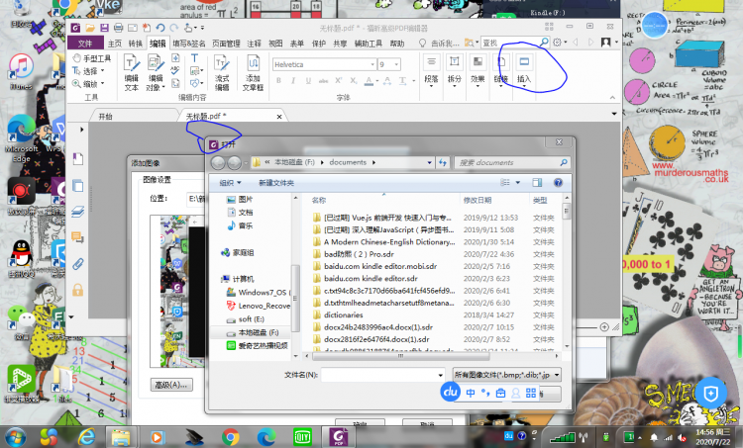Toggle italic I formatting button

click(x=293, y=81)
